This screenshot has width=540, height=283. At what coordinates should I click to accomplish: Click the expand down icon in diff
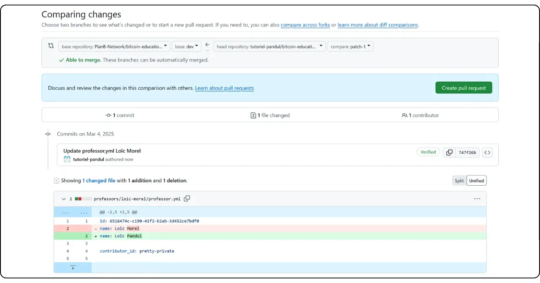(x=73, y=267)
